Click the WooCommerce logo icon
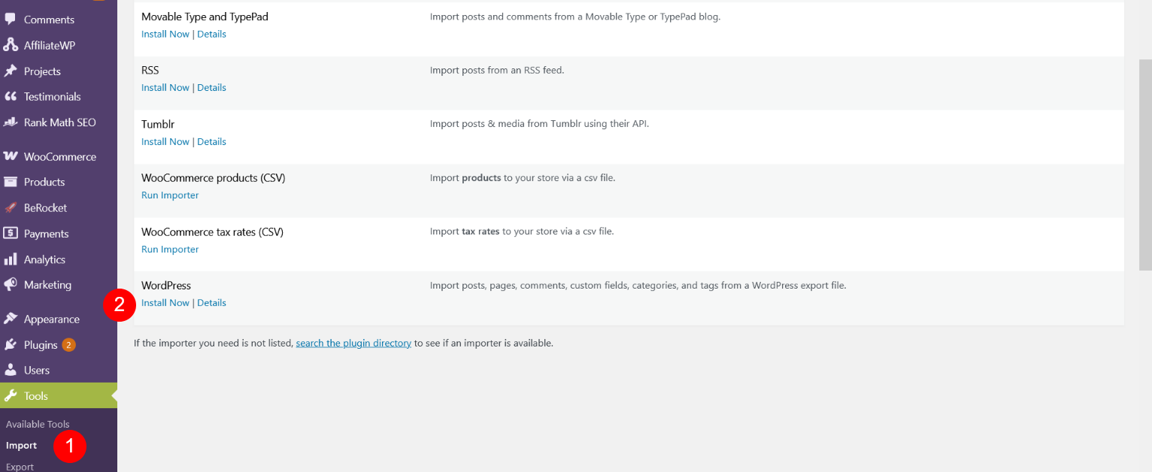Viewport: 1152px width, 472px height. coord(11,156)
